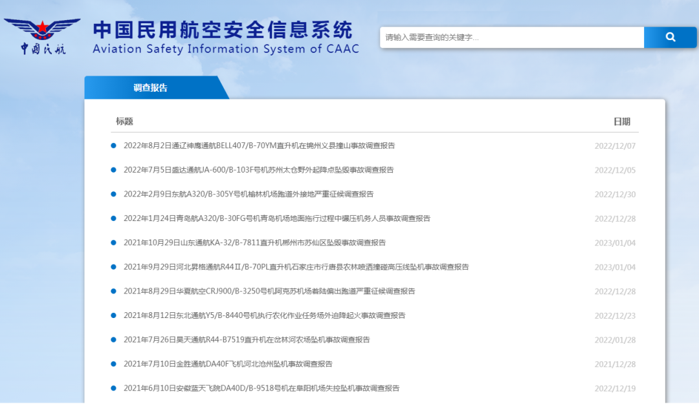Screen dimensions: 699x404
Task: Focus the keyword search input field
Action: (x=512, y=37)
